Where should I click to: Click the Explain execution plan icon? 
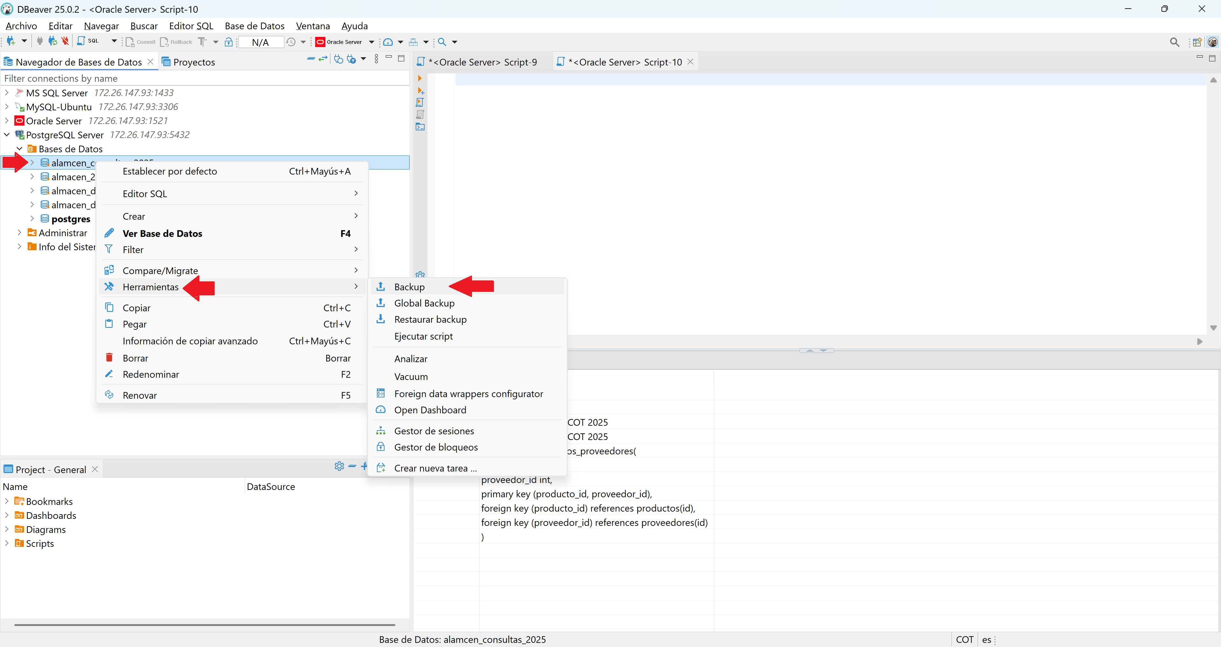click(420, 115)
